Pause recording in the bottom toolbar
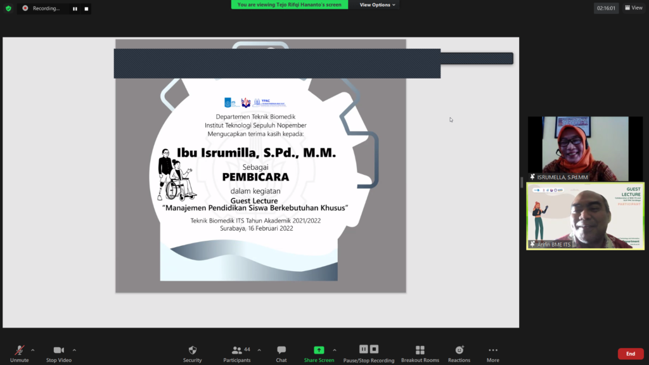Viewport: 649px width, 365px height. click(364, 349)
